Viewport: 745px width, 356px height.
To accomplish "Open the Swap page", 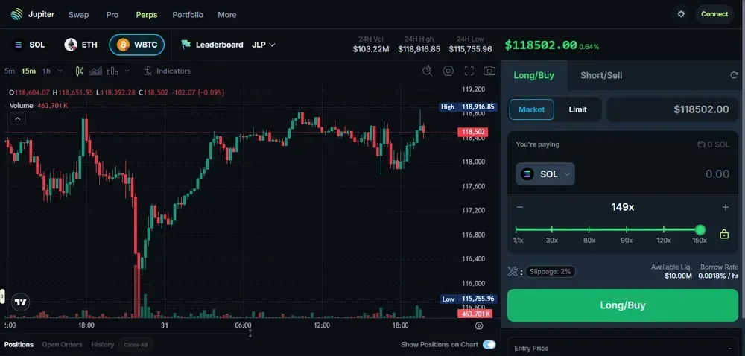I will point(78,15).
